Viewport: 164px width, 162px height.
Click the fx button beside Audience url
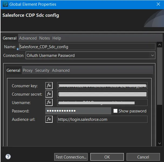[x=49, y=119]
